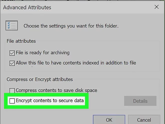The width and height of the screenshot is (165, 124).
Task: Uncheck the File is ready for archiving box
Action: 12,53
